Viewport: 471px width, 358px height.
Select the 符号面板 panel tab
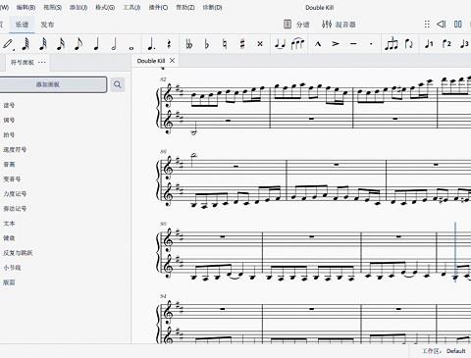point(23,62)
